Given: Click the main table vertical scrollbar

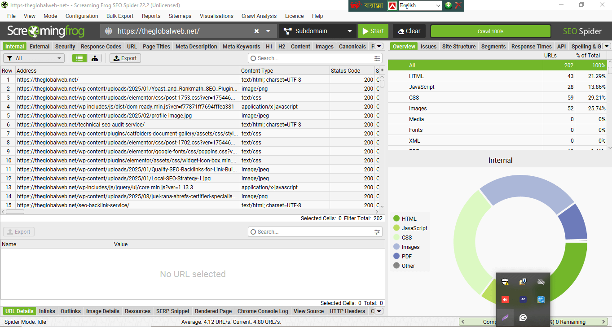Looking at the screenshot, I should pos(382,83).
